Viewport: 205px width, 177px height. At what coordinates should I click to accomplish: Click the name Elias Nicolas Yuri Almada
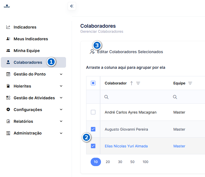click(x=126, y=146)
